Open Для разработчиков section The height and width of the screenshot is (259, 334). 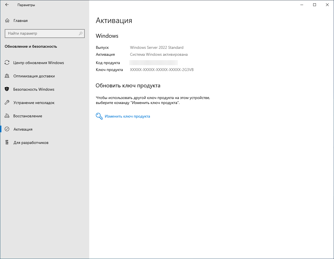(44, 143)
